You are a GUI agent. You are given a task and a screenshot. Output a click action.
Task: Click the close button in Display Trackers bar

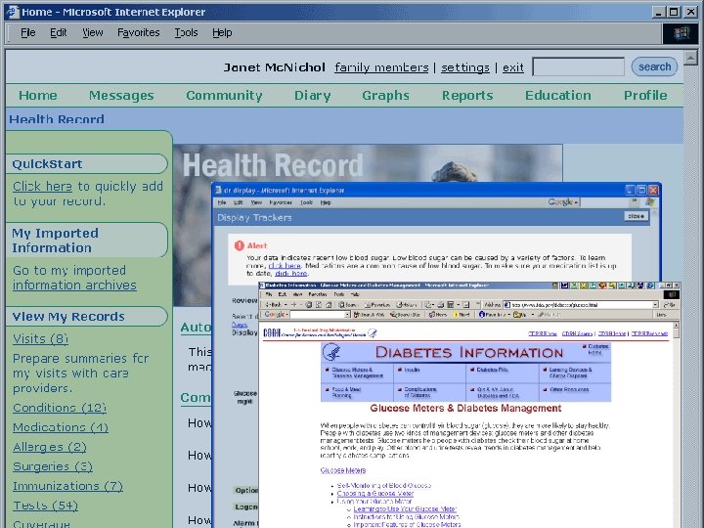click(x=637, y=216)
